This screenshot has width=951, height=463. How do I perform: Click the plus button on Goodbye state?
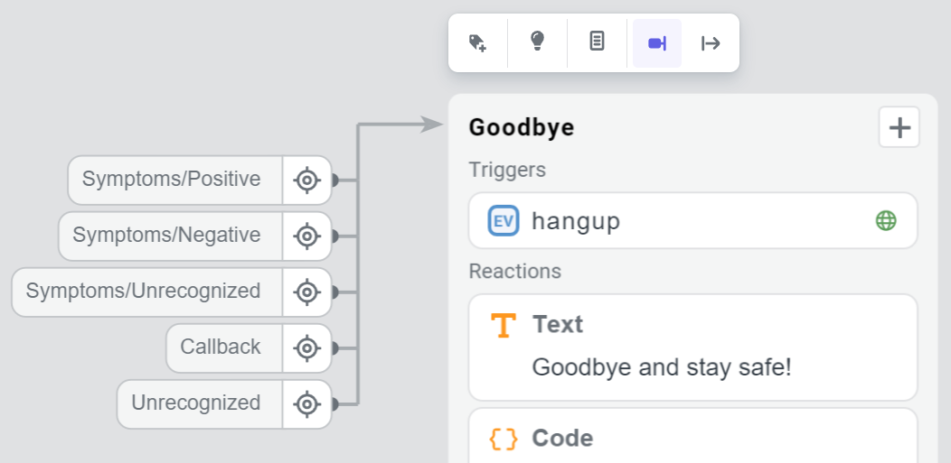tap(899, 127)
